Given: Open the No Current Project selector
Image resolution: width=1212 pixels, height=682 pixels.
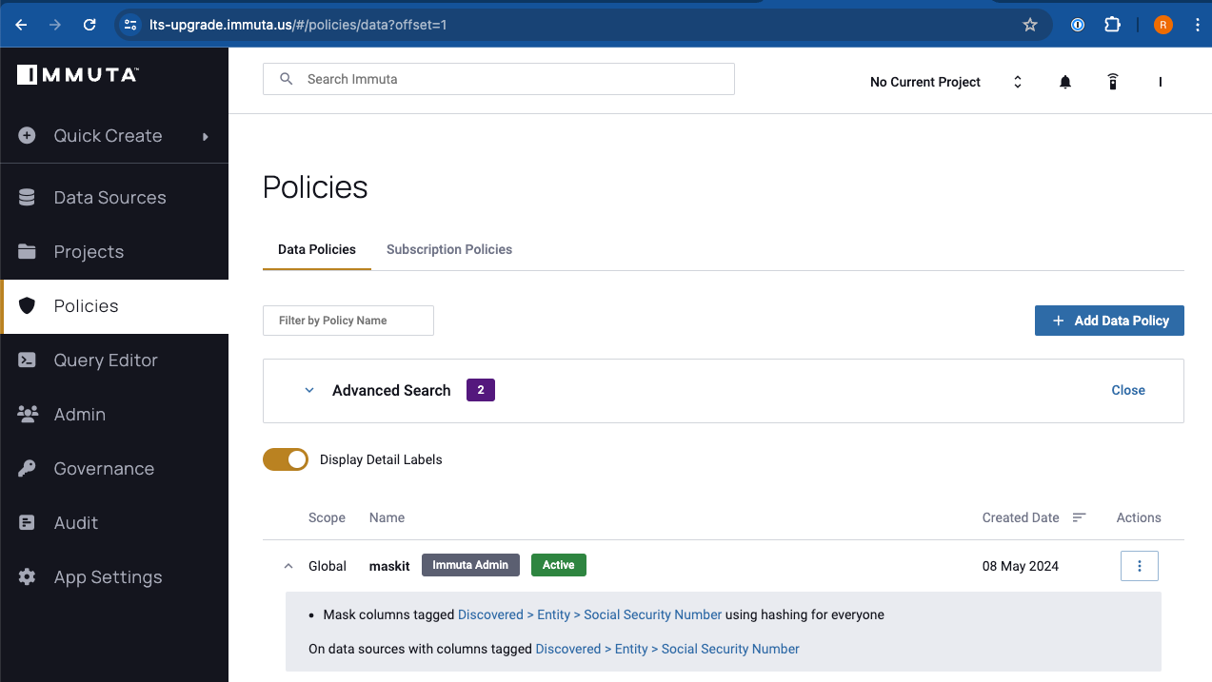Looking at the screenshot, I should (945, 83).
